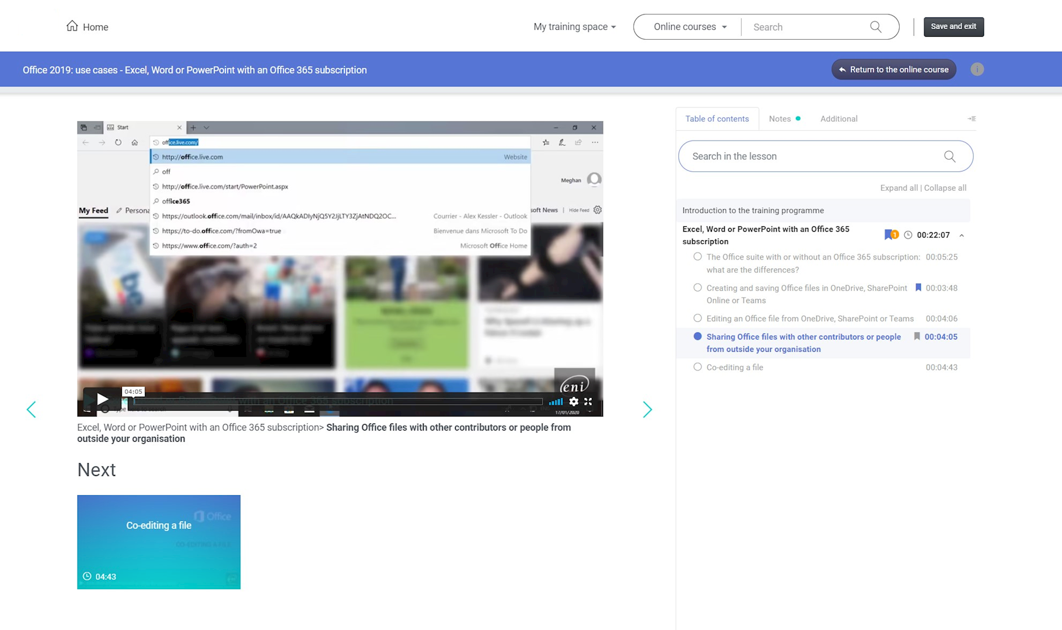Click the section duration clock icon
The width and height of the screenshot is (1062, 630).
[907, 235]
